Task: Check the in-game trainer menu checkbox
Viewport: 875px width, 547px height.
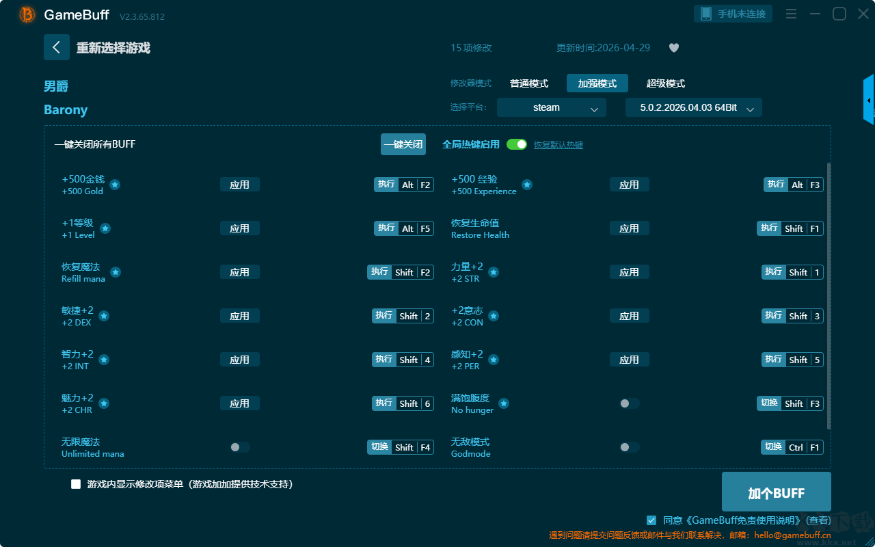Action: [x=76, y=484]
